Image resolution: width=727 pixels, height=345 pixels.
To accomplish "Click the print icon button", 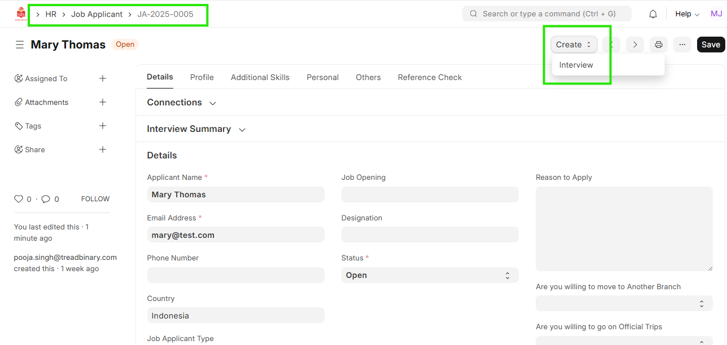I will (658, 45).
